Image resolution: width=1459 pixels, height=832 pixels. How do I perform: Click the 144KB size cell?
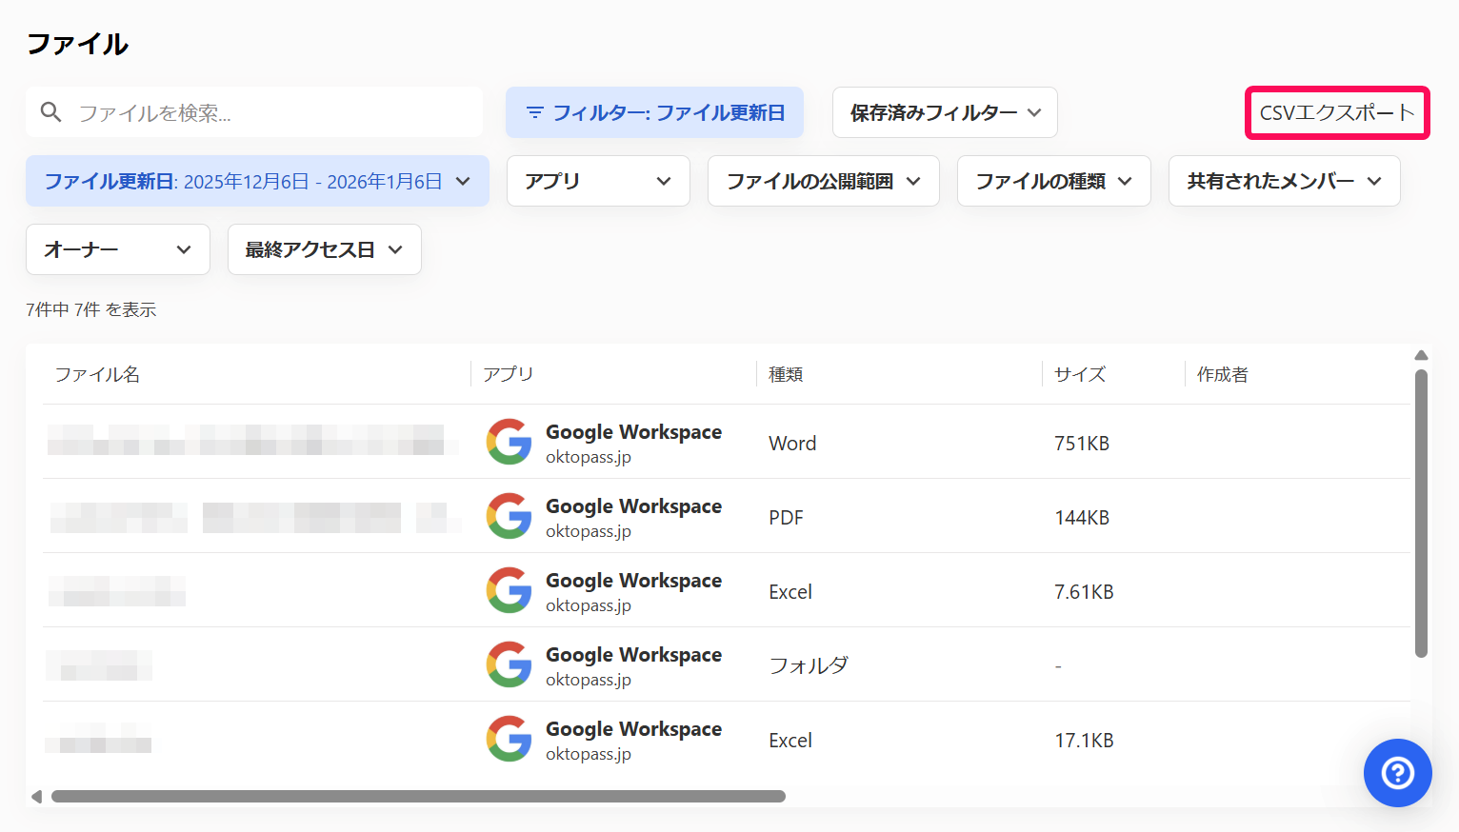[x=1082, y=517]
